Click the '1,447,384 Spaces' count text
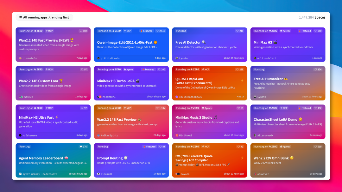This screenshot has width=342, height=192. pyautogui.click(x=312, y=17)
